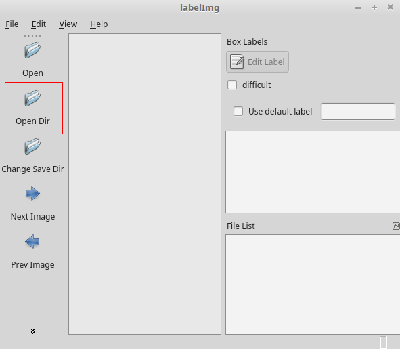
Task: Open the View menu
Action: tap(68, 24)
